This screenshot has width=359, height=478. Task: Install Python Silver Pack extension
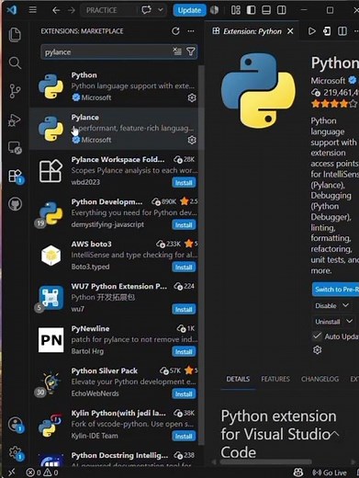[184, 394]
